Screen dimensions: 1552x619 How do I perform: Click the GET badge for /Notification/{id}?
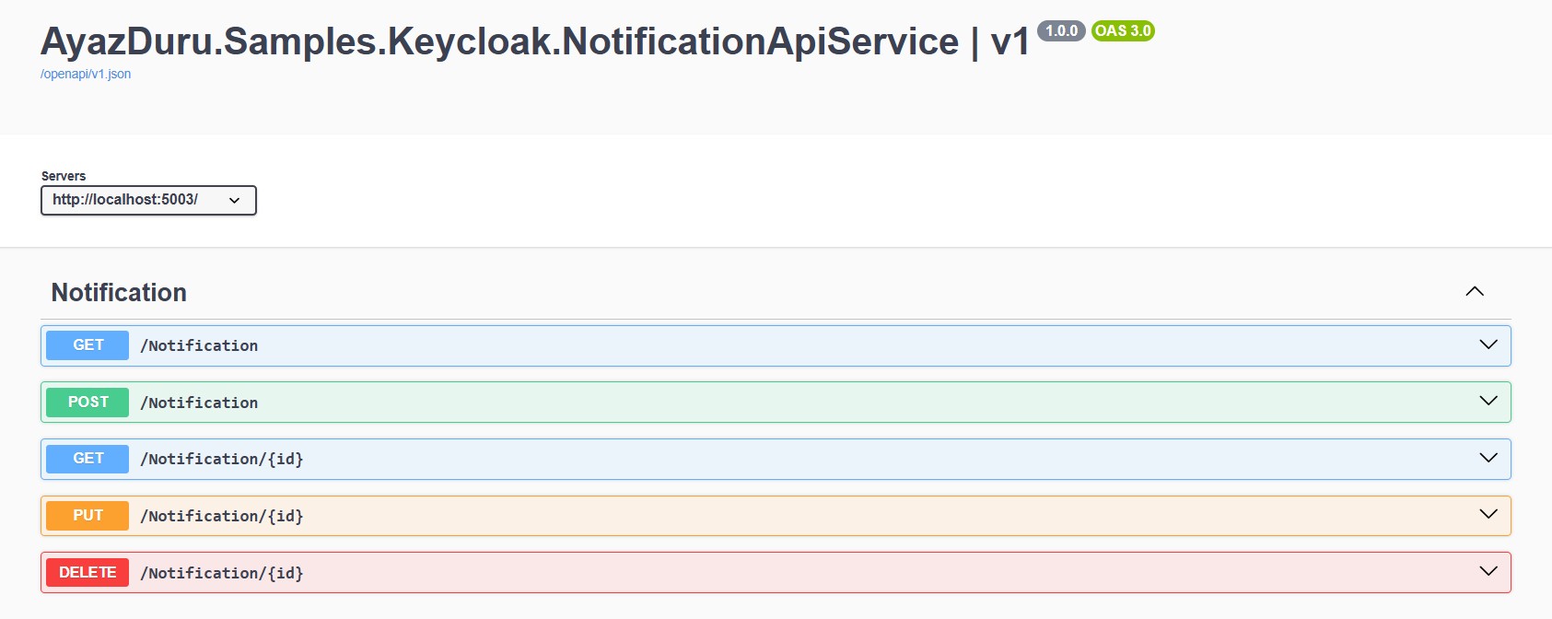click(88, 459)
